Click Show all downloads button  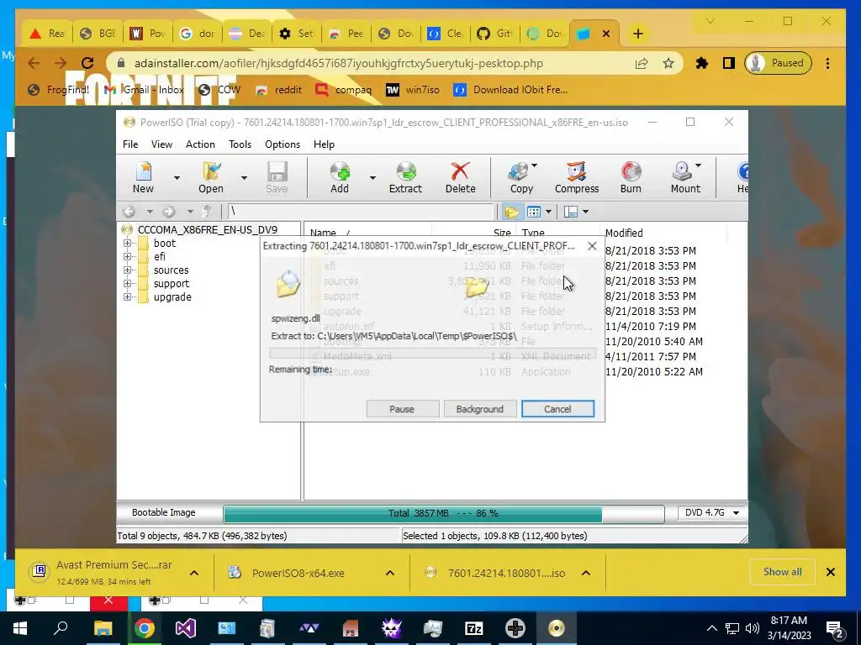click(x=783, y=572)
